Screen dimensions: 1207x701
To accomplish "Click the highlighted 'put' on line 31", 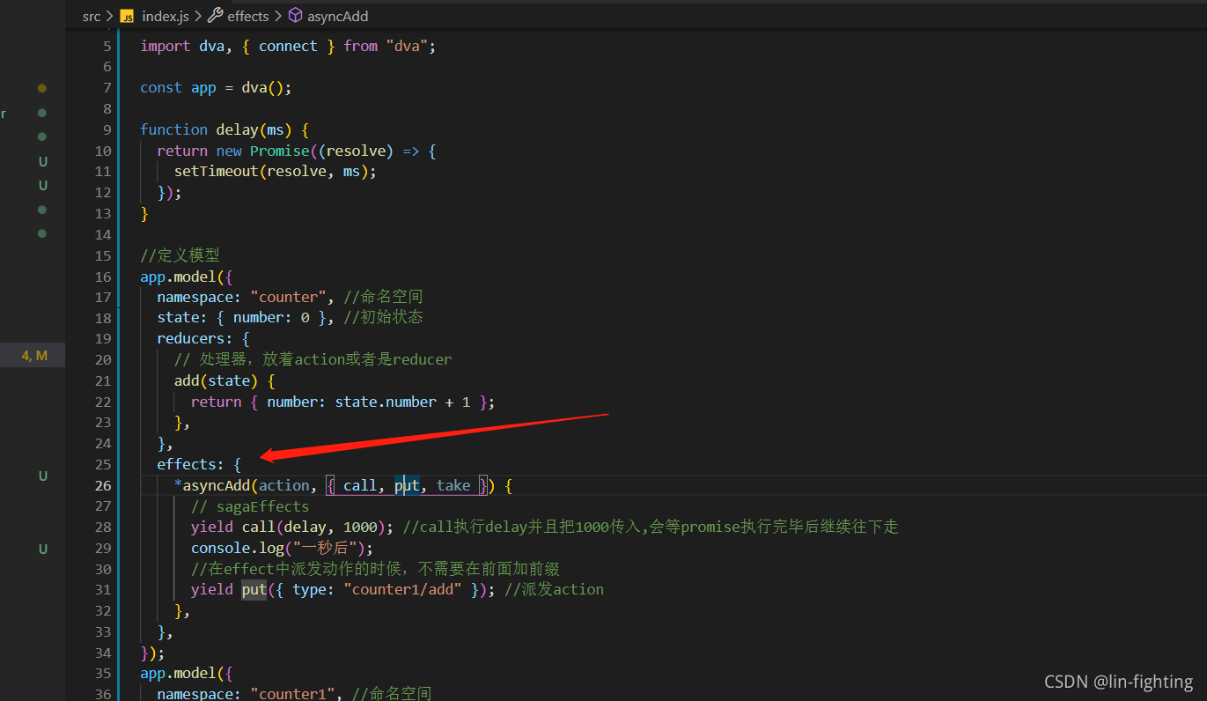I will tap(254, 590).
